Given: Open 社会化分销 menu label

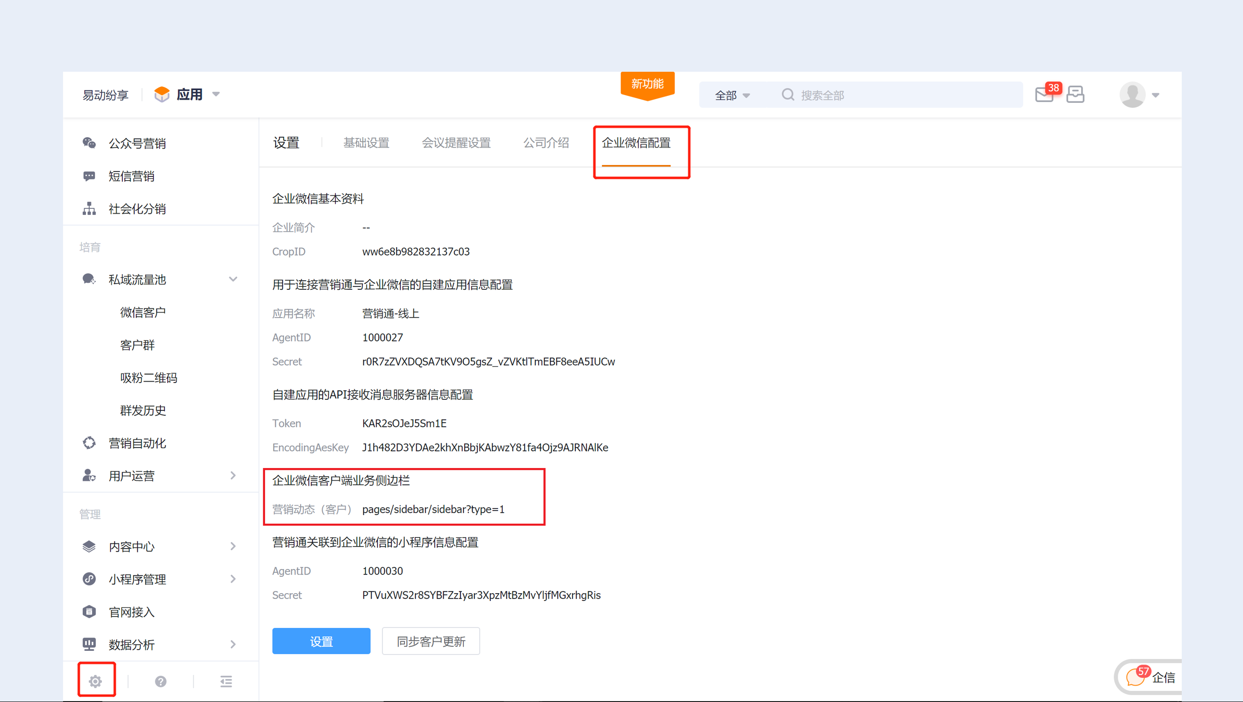Looking at the screenshot, I should [137, 209].
